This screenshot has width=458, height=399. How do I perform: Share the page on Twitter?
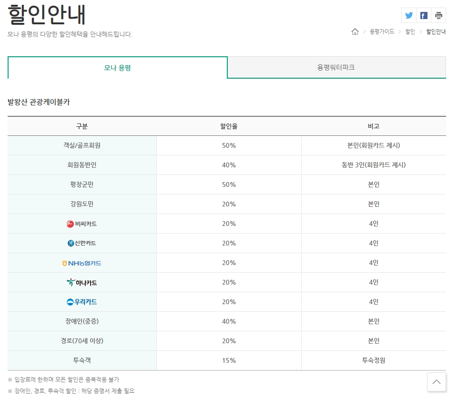pos(409,15)
